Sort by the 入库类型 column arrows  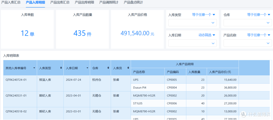pyautogui.click(x=61, y=68)
